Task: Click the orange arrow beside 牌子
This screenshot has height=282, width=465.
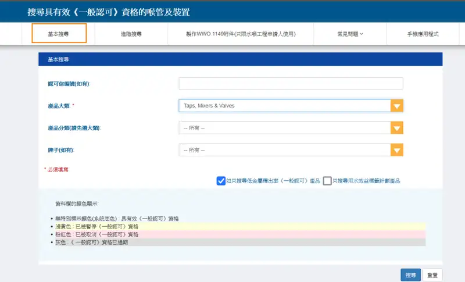Action: [396, 150]
